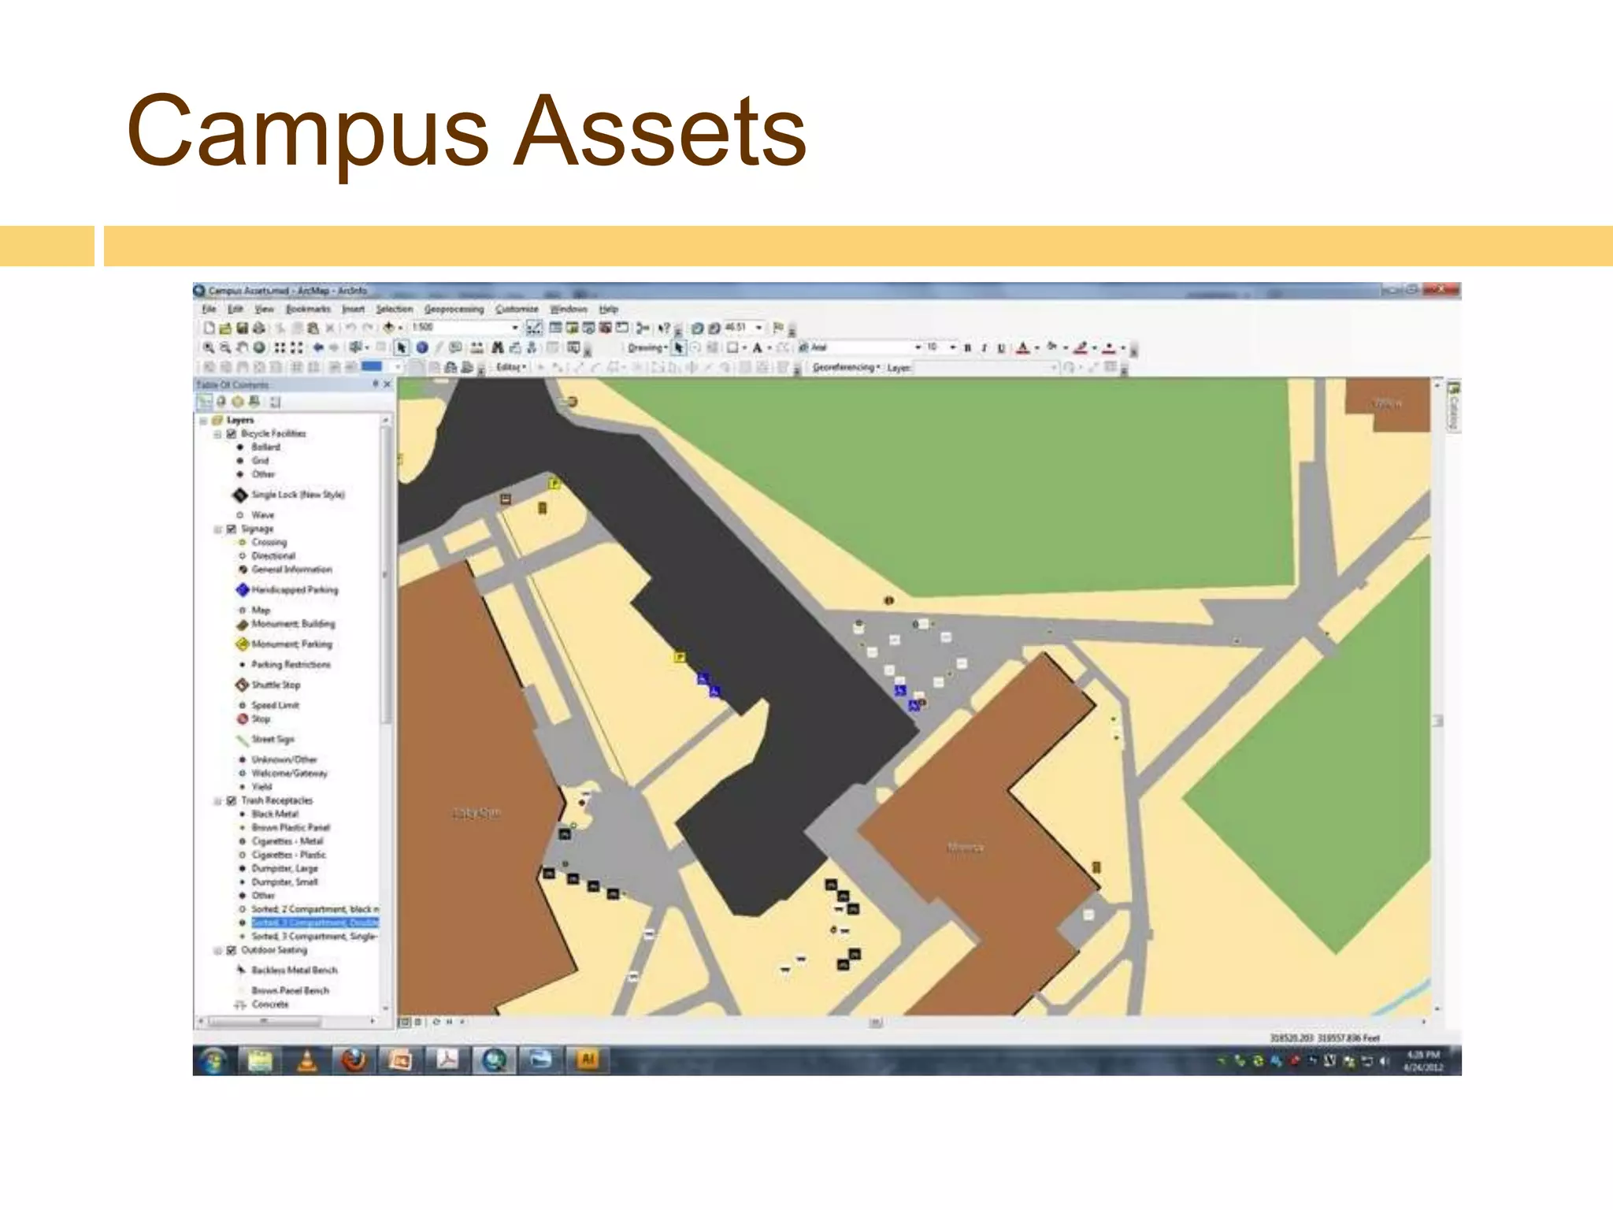Go back to previous extent arrow
This screenshot has height=1210, width=1613.
tap(317, 347)
